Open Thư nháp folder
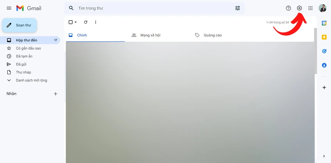This screenshot has width=331, height=163. coord(30,72)
